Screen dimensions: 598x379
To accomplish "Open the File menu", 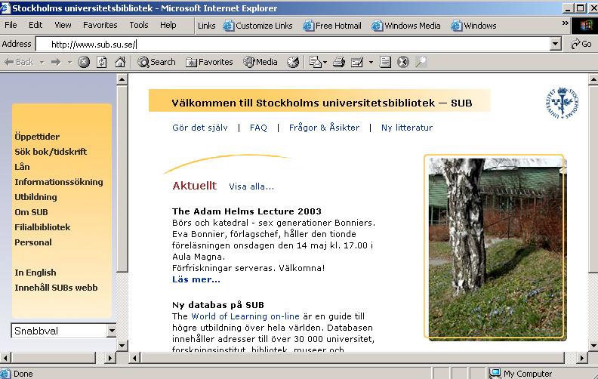I will pos(11,25).
